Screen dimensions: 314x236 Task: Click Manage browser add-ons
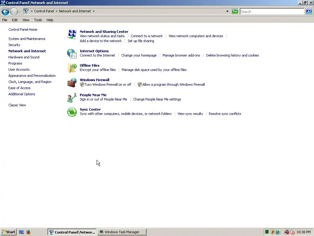tap(181, 55)
